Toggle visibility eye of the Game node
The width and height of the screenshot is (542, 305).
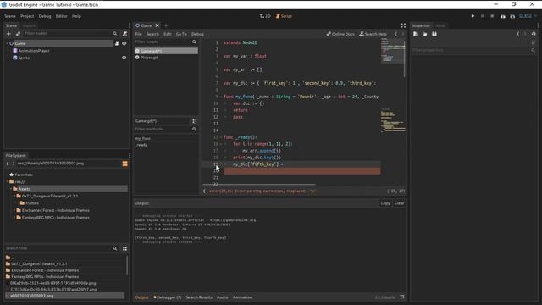coord(124,43)
